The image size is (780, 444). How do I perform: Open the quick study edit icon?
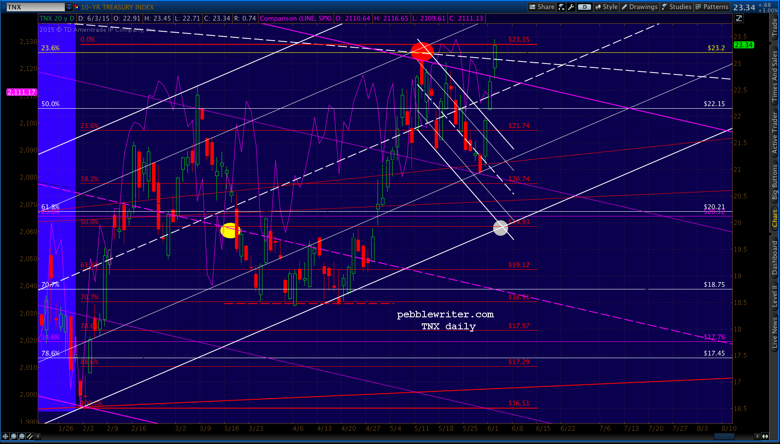click(561, 7)
